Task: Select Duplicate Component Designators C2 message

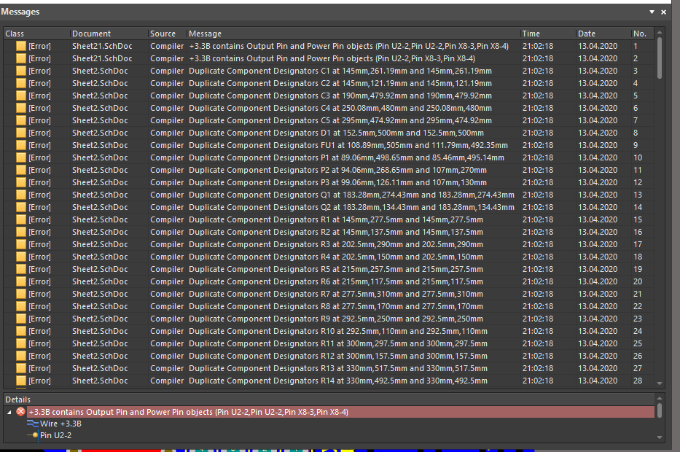Action: point(329,83)
